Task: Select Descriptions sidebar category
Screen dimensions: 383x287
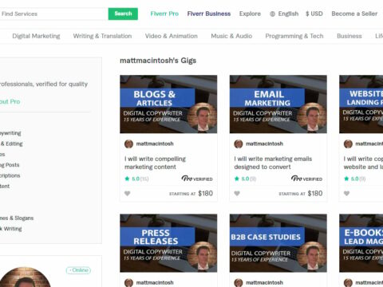Action: pos(10,175)
